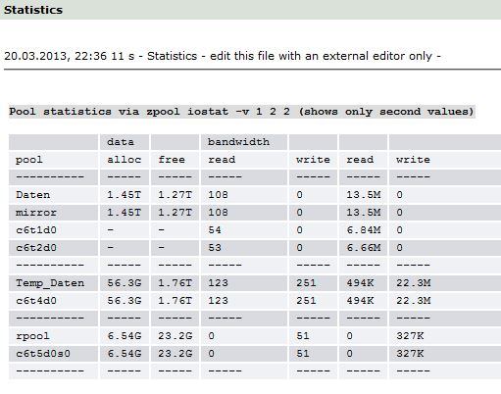
Task: Click 494K in the Temp_Daten row
Action: pyautogui.click(x=360, y=283)
